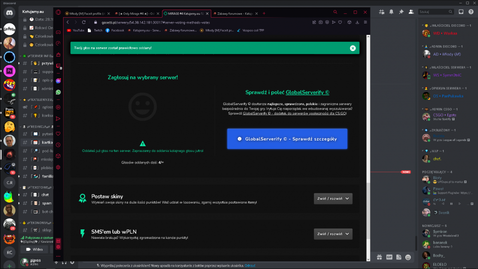Follow the GlobalServerify © heading link
The image size is (478, 269).
click(x=307, y=92)
